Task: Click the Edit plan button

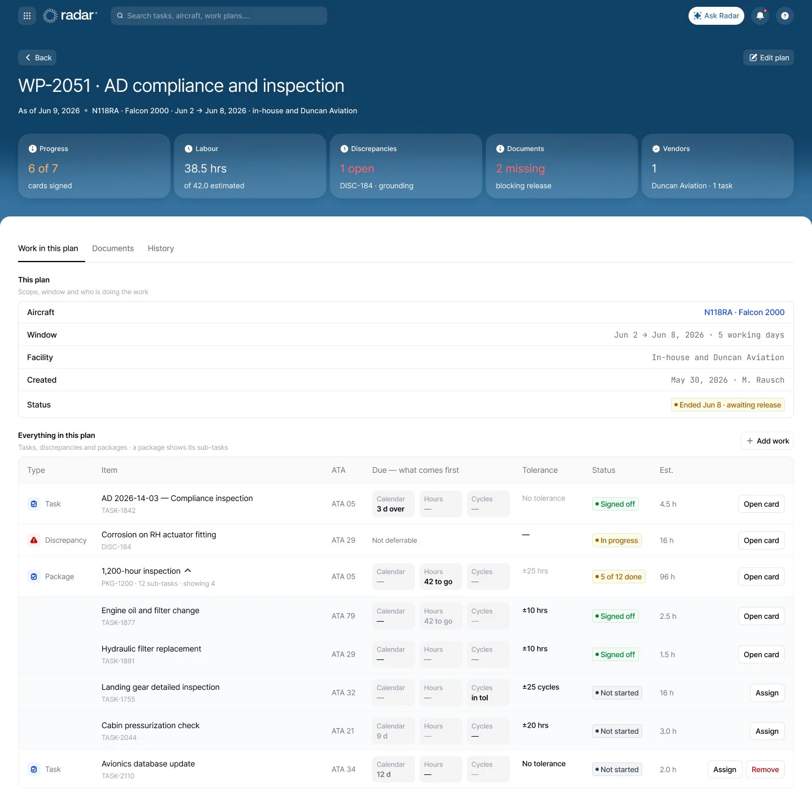Action: [769, 57]
